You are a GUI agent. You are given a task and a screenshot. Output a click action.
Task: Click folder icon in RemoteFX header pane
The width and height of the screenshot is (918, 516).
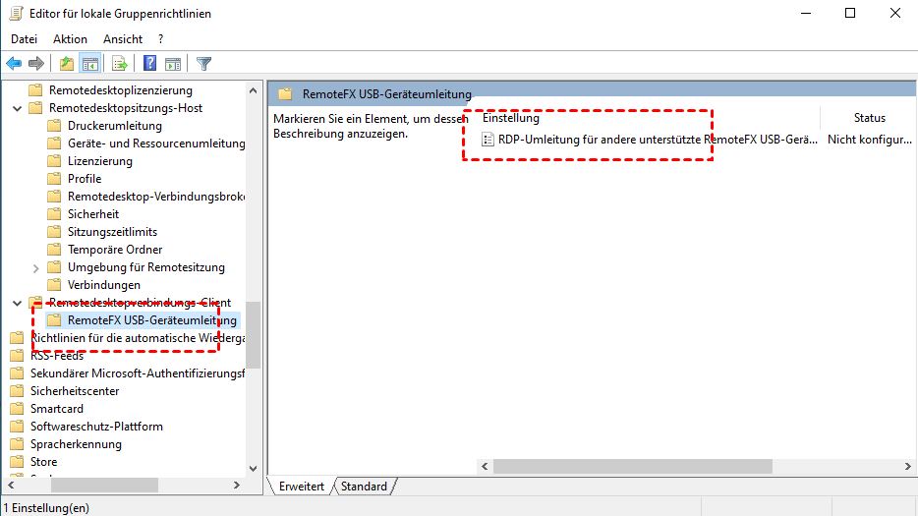click(x=285, y=93)
